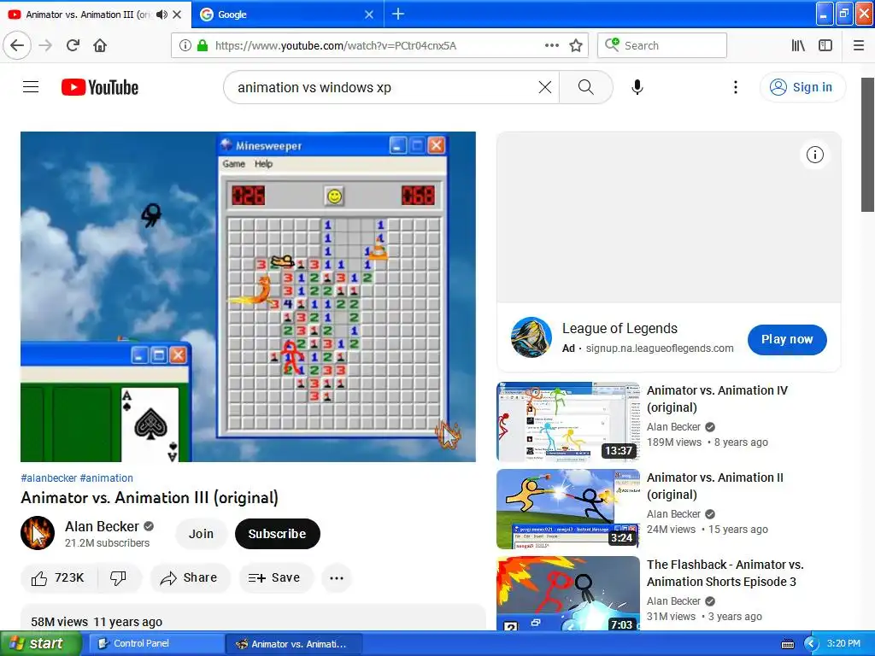Click League of Legends ad avatar

point(531,337)
